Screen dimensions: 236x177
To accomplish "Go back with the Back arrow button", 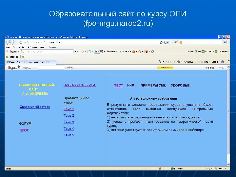I will point(8,42).
